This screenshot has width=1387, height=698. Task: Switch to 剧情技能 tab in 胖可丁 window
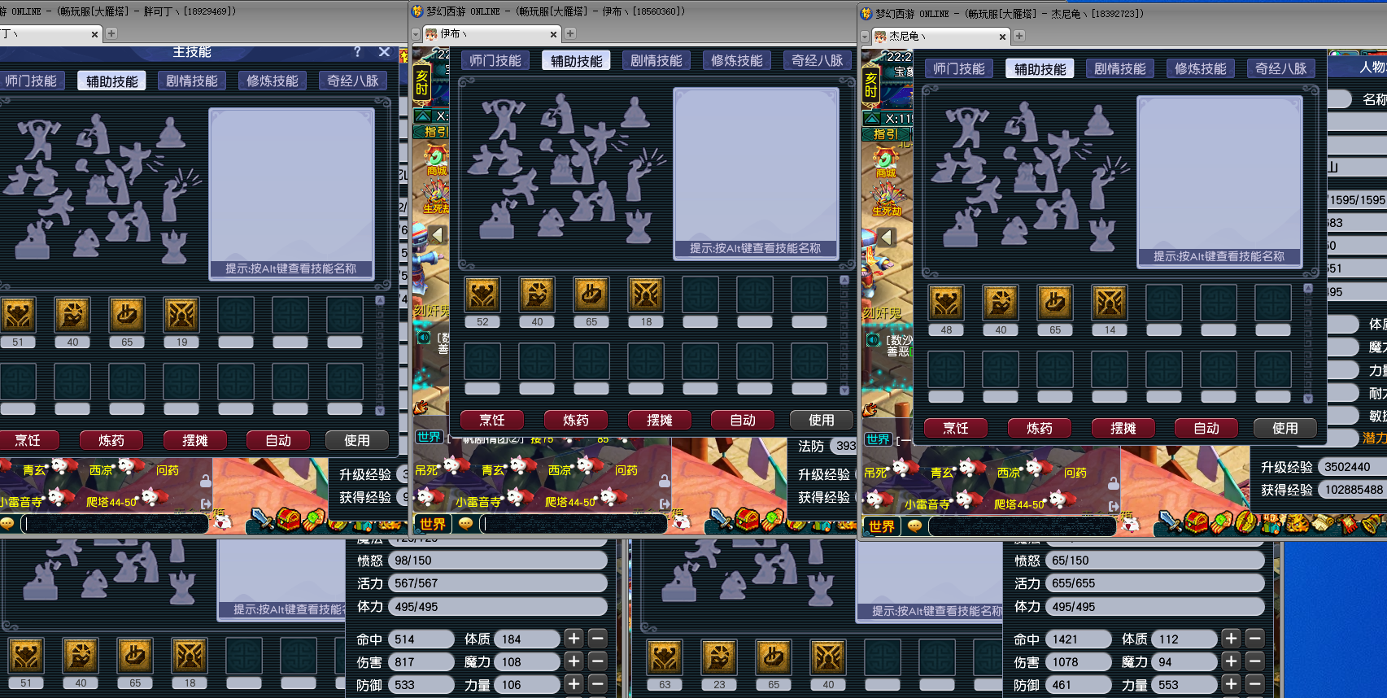[x=192, y=81]
